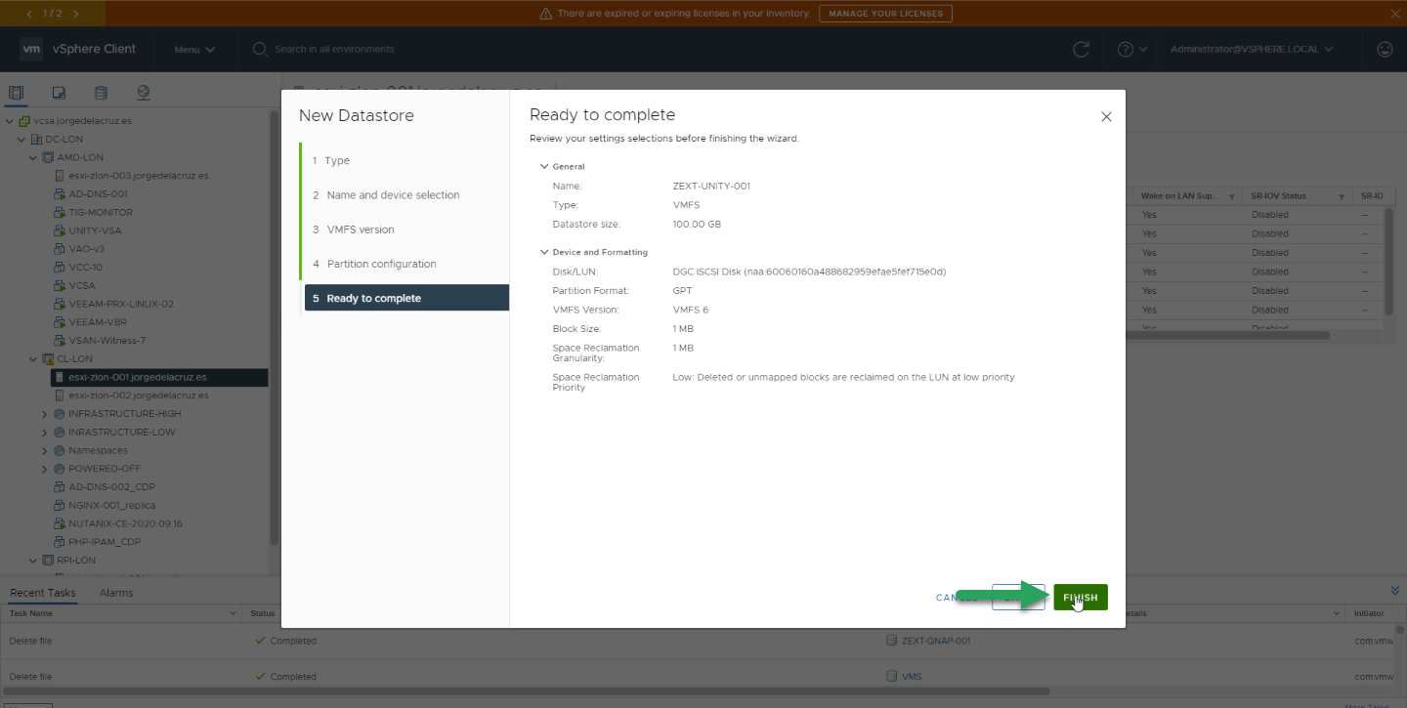
Task: Go to previous notification arrow in banner
Action: (29, 14)
